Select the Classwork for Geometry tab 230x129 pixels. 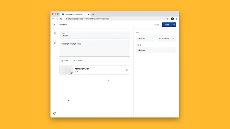(75, 14)
